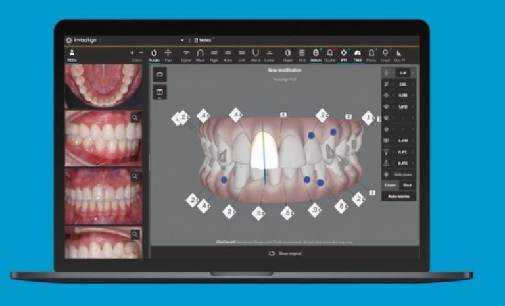Viewport: 505px width, 306px height.
Task: Increase the 3.4°M rotation value with the right arrow
Action: 413,141
